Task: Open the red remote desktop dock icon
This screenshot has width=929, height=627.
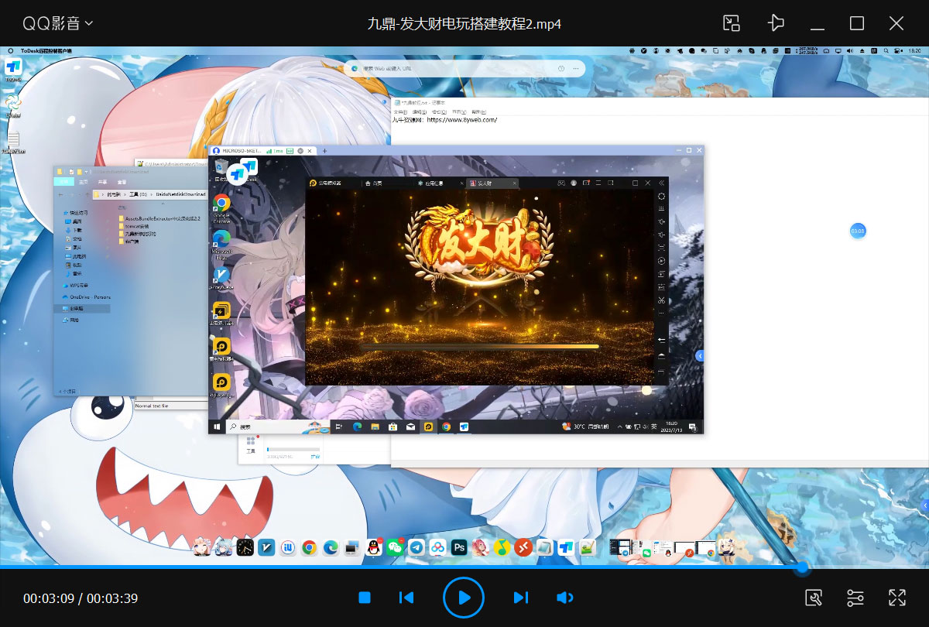Action: tap(523, 548)
